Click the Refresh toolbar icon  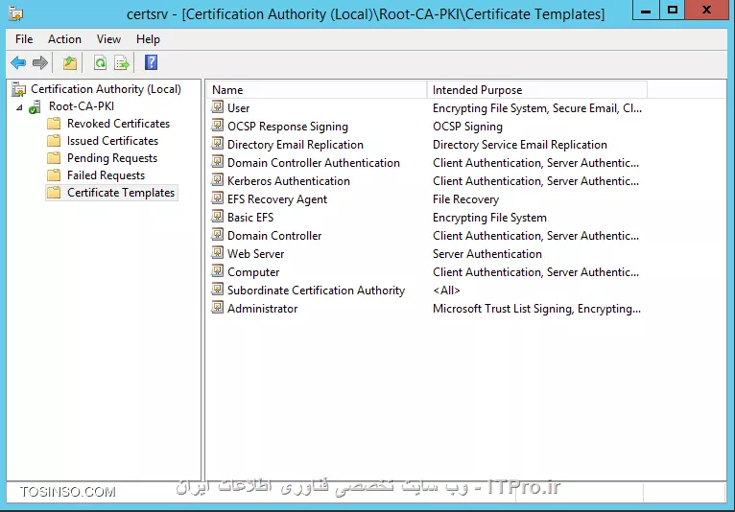point(100,62)
